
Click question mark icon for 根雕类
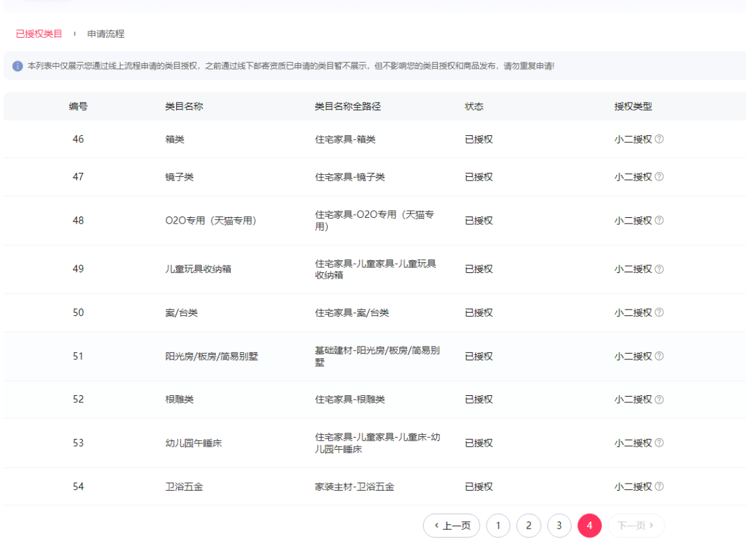point(659,399)
